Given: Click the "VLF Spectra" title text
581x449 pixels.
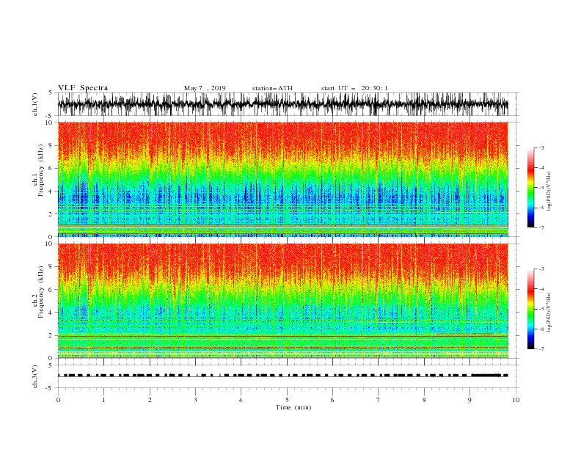Looking at the screenshot, I should 83,88.
